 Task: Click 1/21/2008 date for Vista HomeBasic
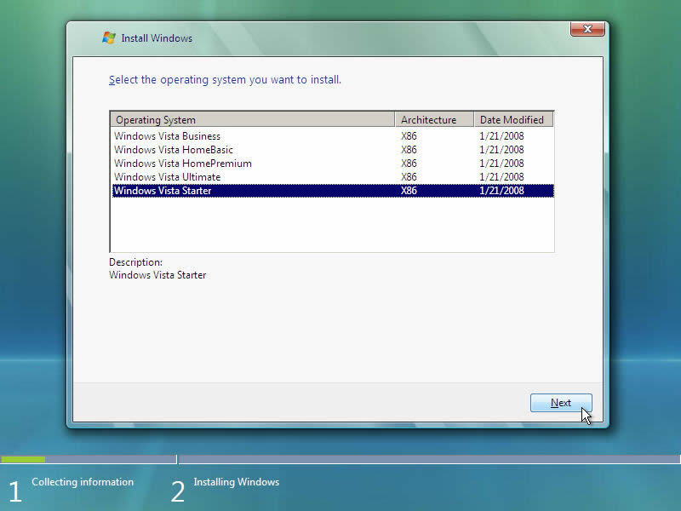point(501,150)
